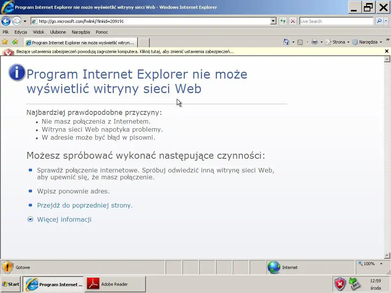Click the Windows Start button

(10, 284)
